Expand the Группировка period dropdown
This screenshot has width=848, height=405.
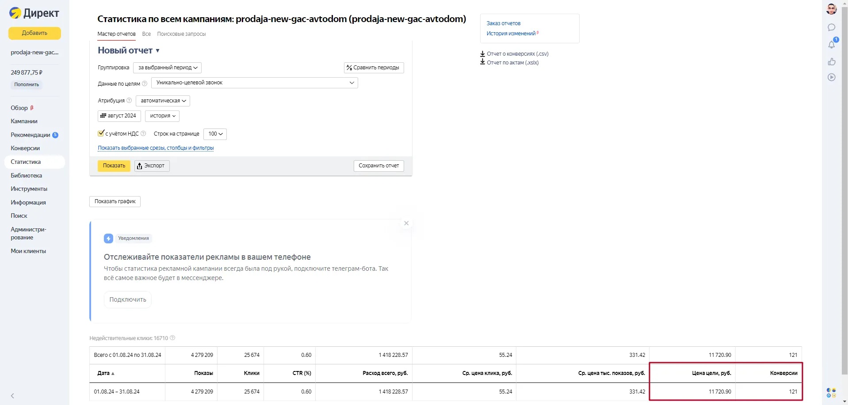point(167,68)
